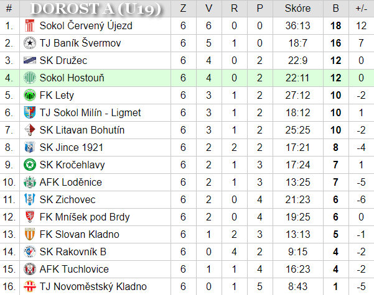
Task: Click the Sokol Červený Újezd club logo
Action: click(x=30, y=25)
